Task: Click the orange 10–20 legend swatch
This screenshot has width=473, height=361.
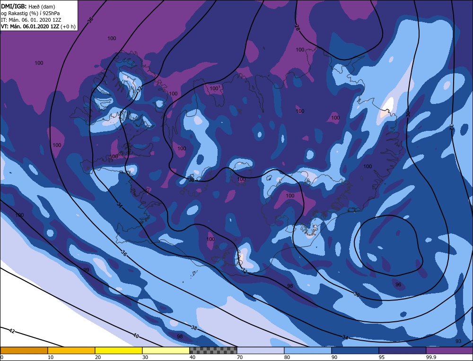Action: 71,351
